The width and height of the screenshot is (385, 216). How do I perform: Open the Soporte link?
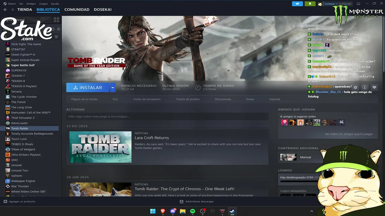coord(275,99)
